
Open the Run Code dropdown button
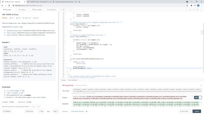[x=185, y=111]
